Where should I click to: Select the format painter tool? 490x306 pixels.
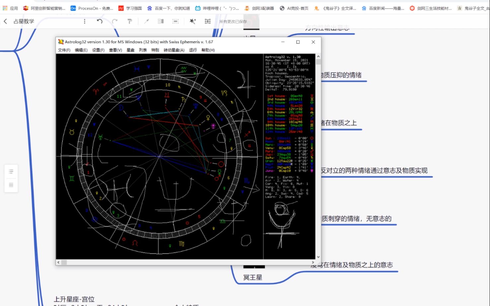[x=130, y=21]
